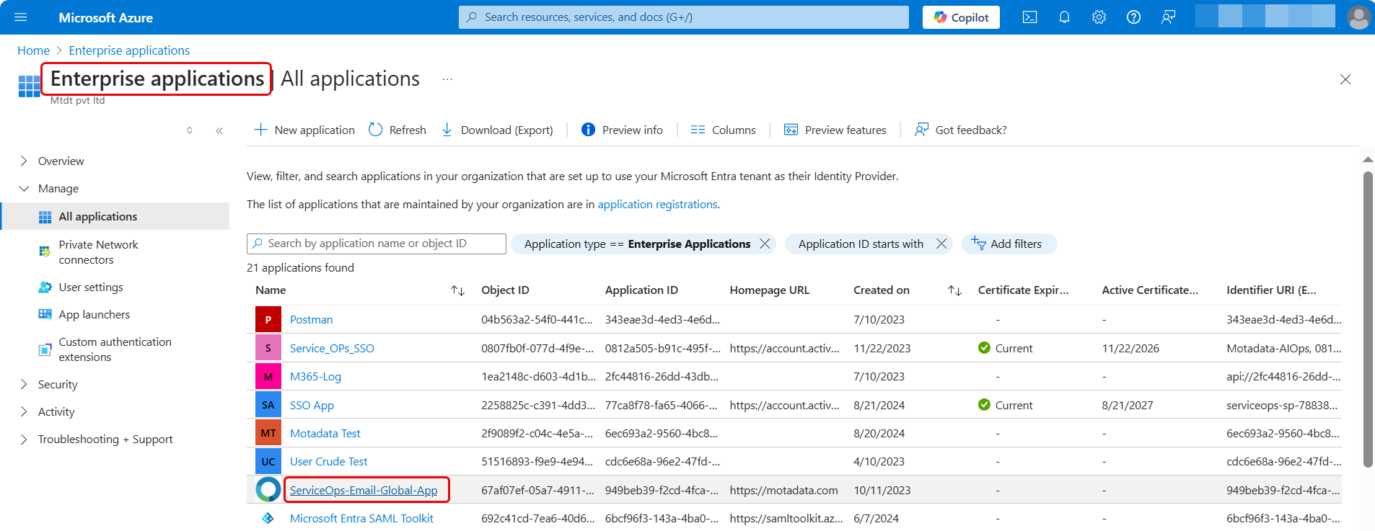Screen dimensions: 1375x531
Task: Click the application search input field
Action: (382, 244)
